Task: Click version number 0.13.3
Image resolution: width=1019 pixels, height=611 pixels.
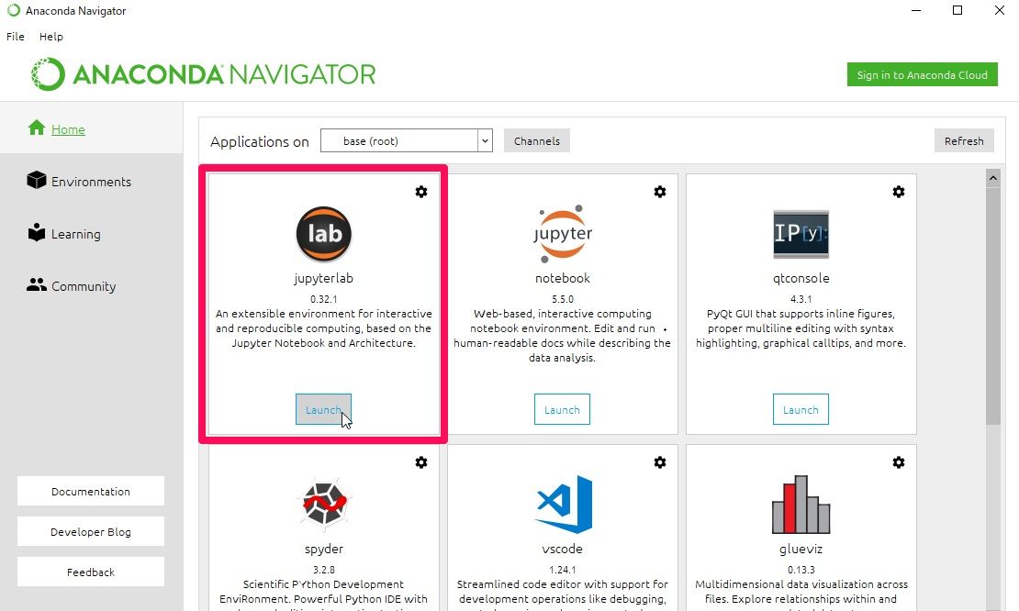Action: click(801, 570)
